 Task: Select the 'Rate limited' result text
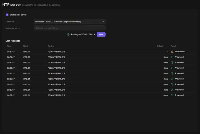(180, 51)
